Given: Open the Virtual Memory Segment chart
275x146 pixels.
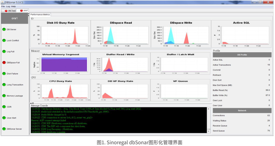Looking at the screenshot, I should pos(61,63).
